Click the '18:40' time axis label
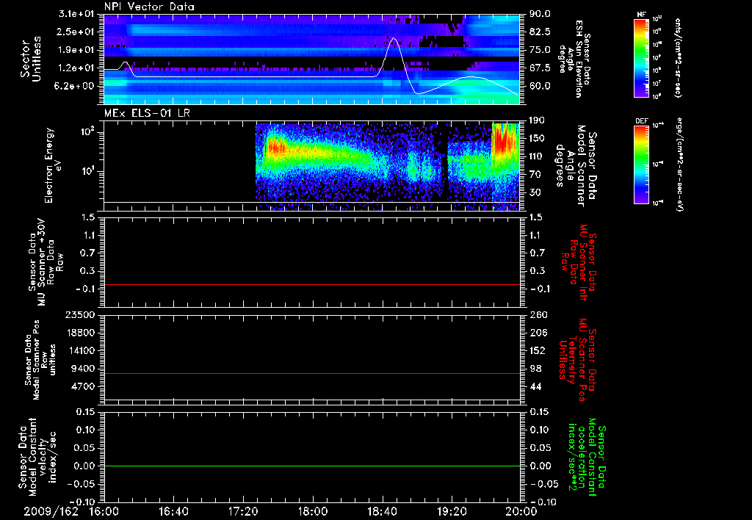Viewport: 752px width, 520px height. point(382,511)
